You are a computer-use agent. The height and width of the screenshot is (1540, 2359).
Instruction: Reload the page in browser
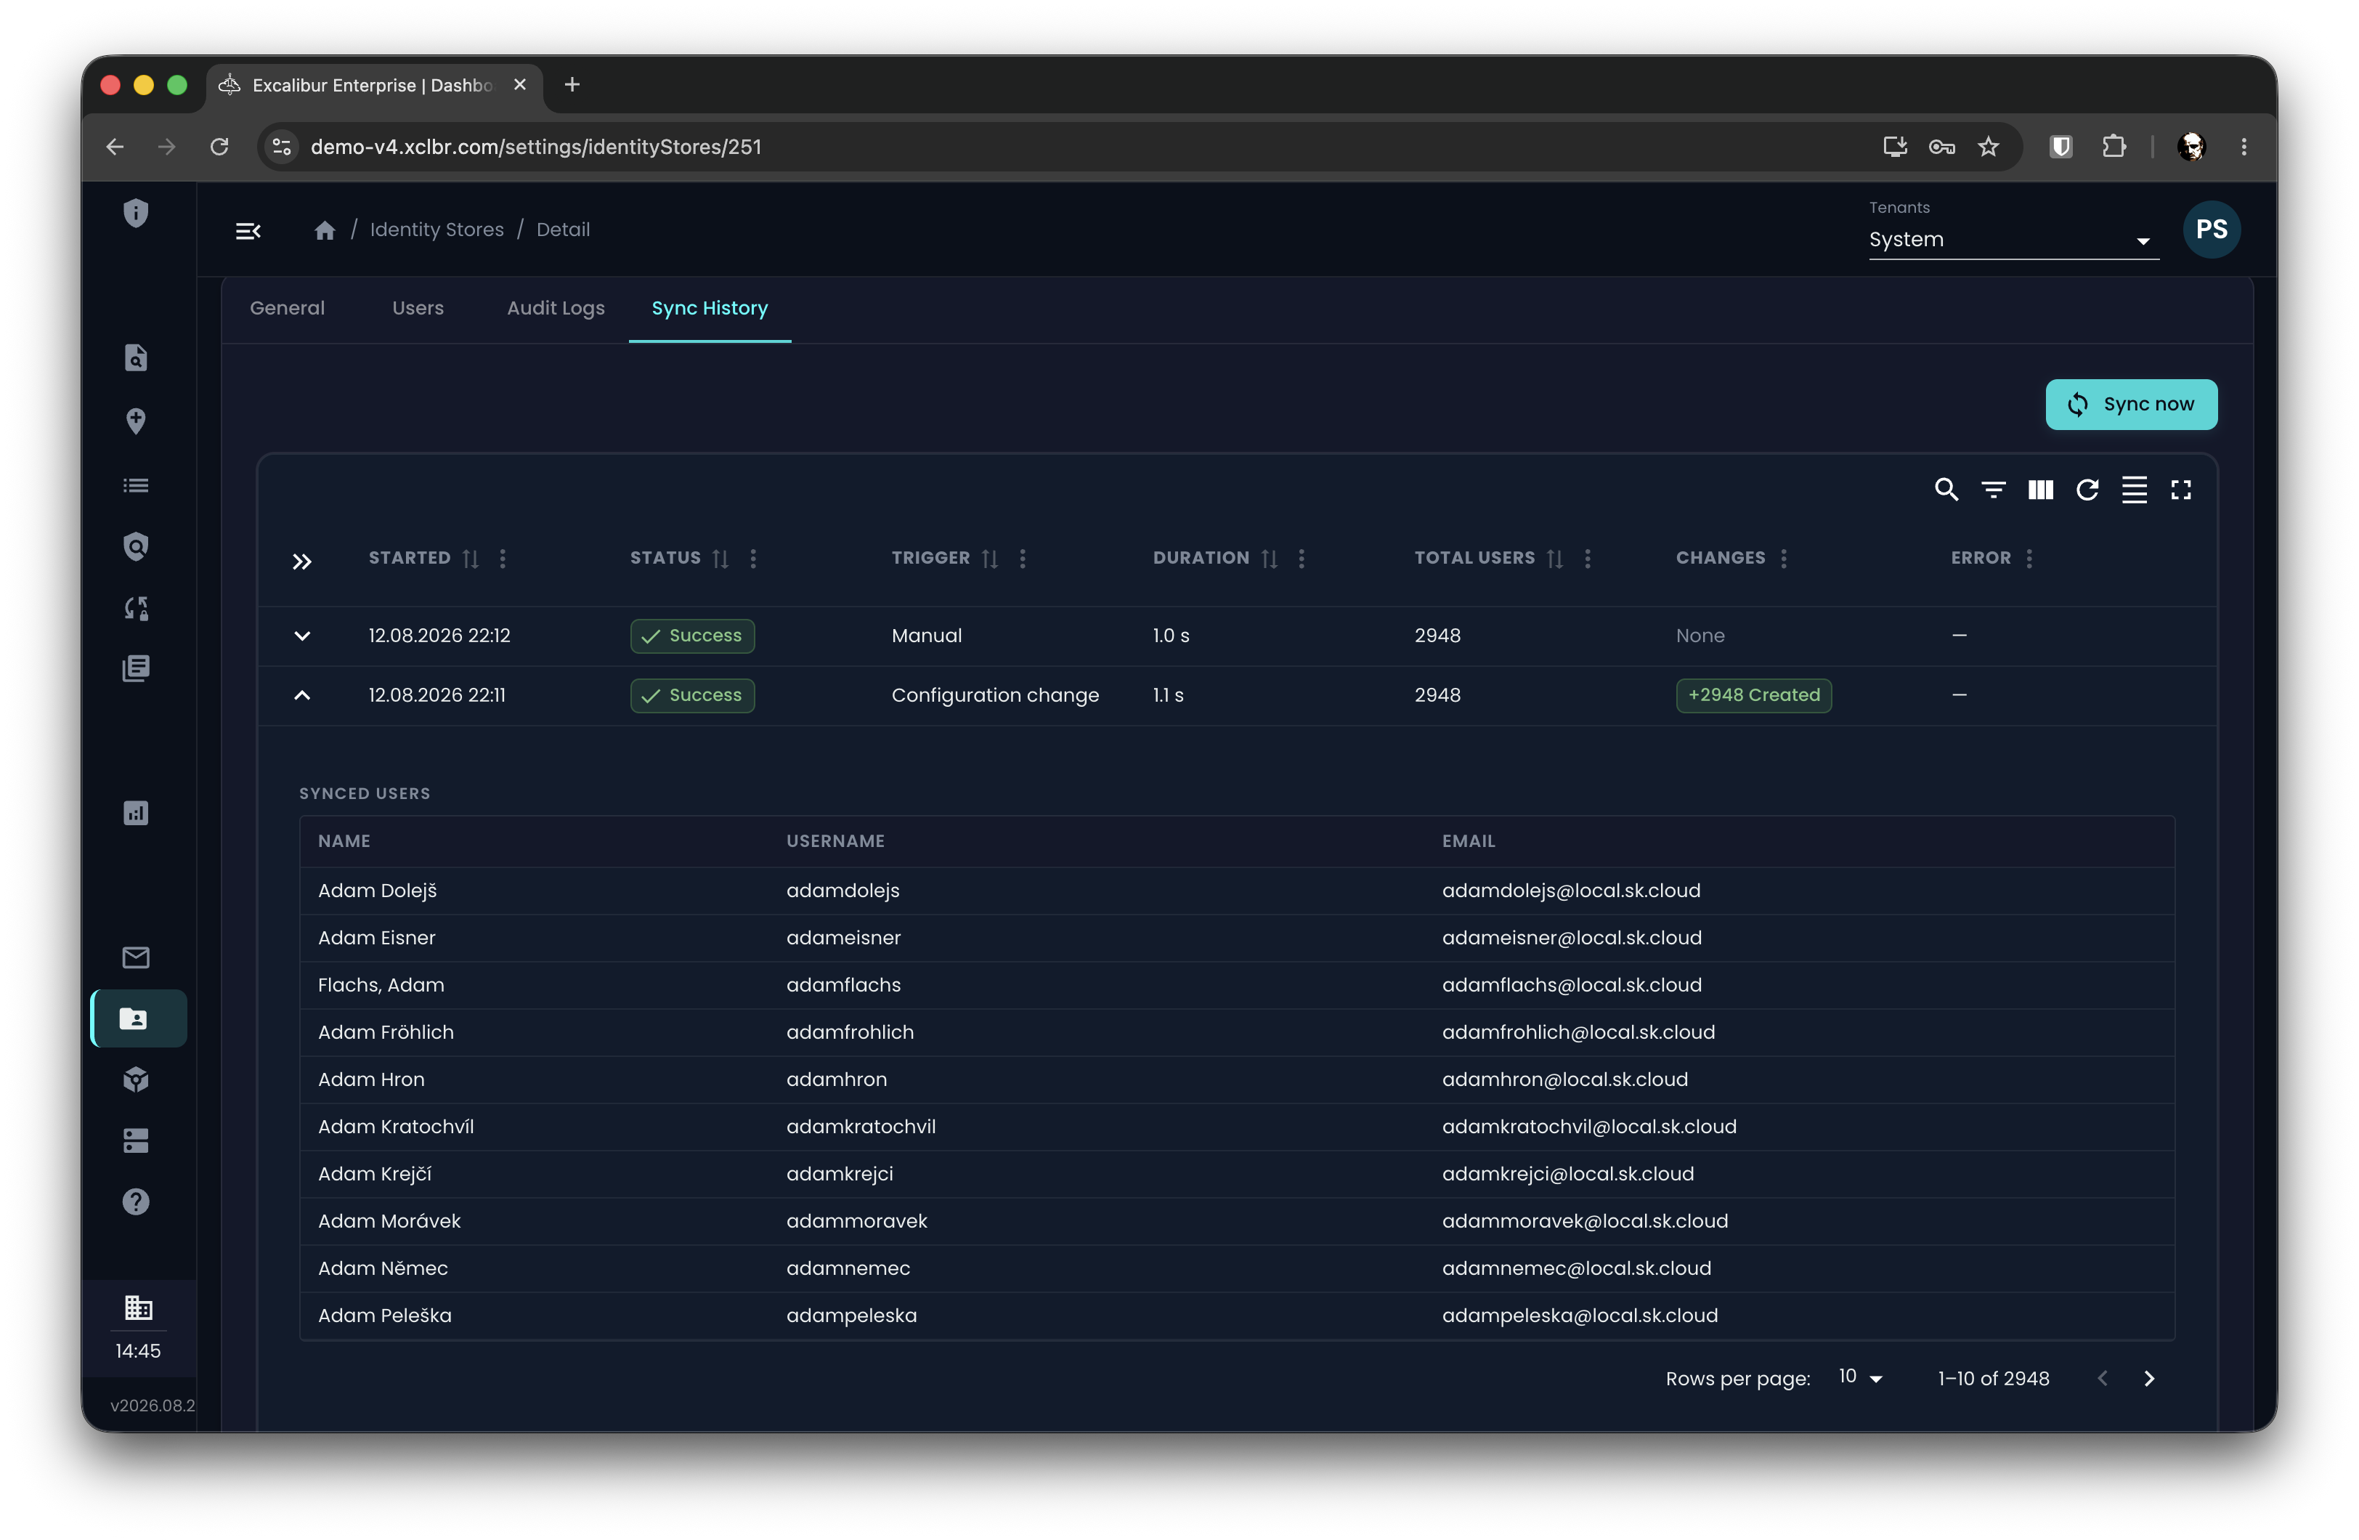pyautogui.click(x=219, y=147)
